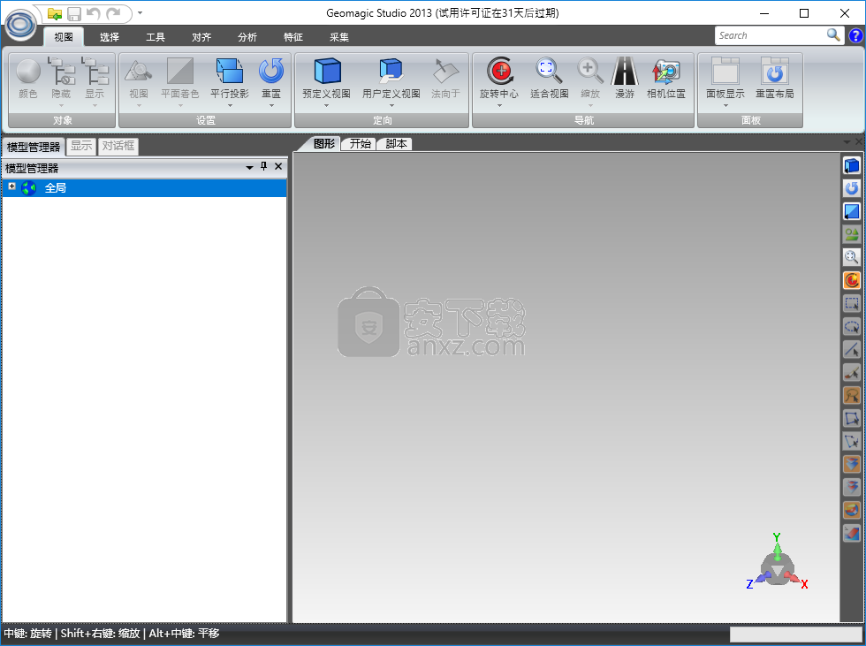
Task: Open the 对话框 panel tab
Action: (118, 146)
